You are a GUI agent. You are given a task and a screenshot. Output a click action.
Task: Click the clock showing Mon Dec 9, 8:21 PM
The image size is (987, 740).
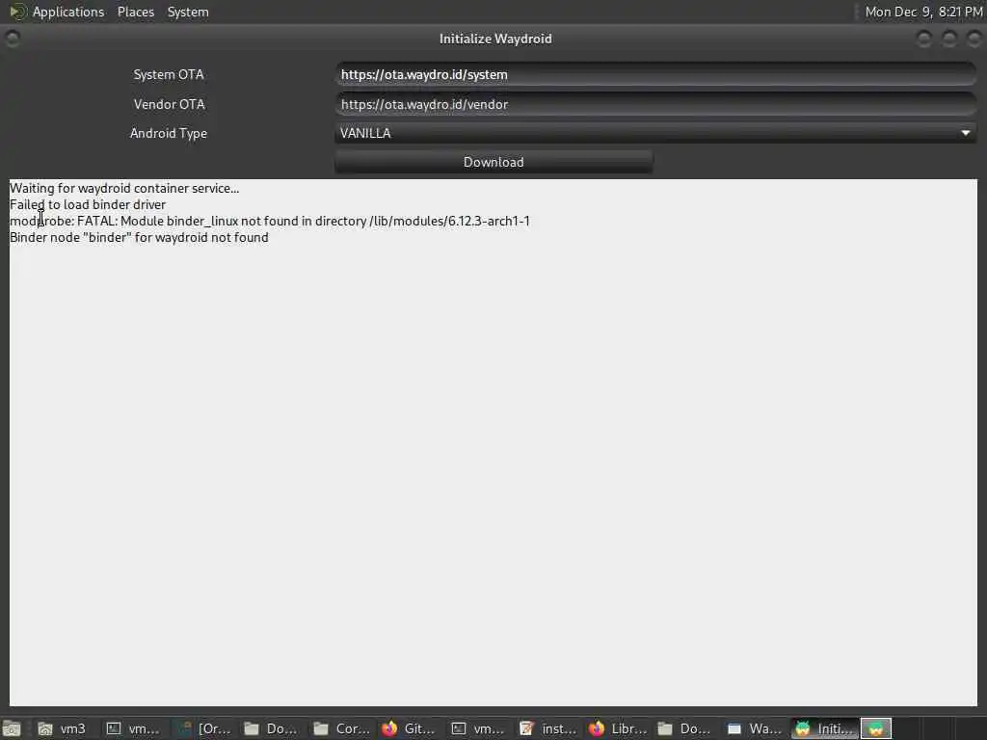[x=923, y=12]
